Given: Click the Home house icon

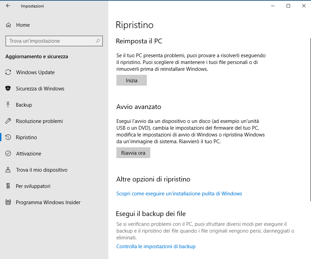Looking at the screenshot, I should pyautogui.click(x=8, y=25).
